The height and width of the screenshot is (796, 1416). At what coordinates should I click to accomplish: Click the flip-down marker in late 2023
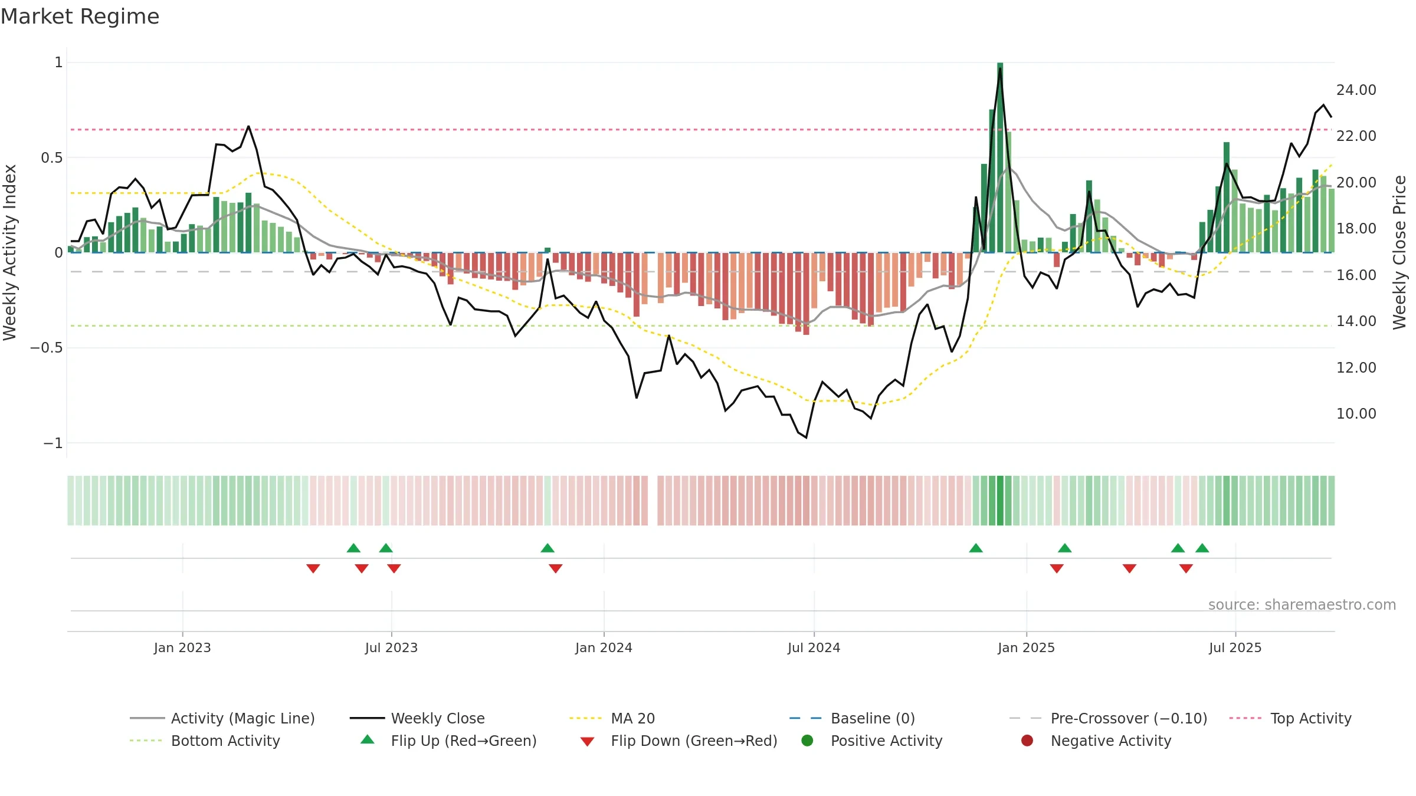pyautogui.click(x=556, y=568)
